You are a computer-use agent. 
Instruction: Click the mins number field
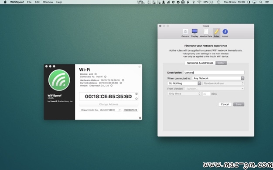pos(206,94)
